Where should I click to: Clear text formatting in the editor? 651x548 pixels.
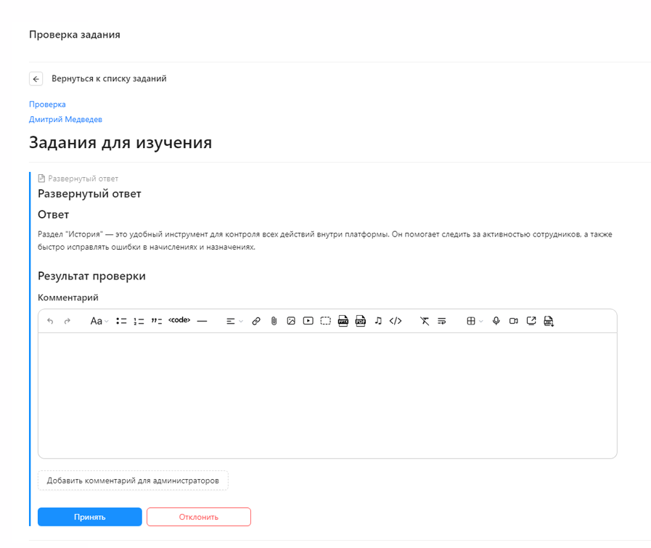click(x=425, y=321)
